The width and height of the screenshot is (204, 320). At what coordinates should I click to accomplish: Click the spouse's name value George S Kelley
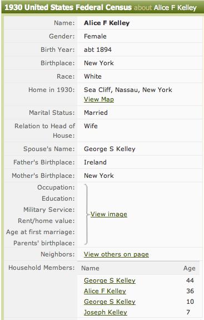click(110, 149)
